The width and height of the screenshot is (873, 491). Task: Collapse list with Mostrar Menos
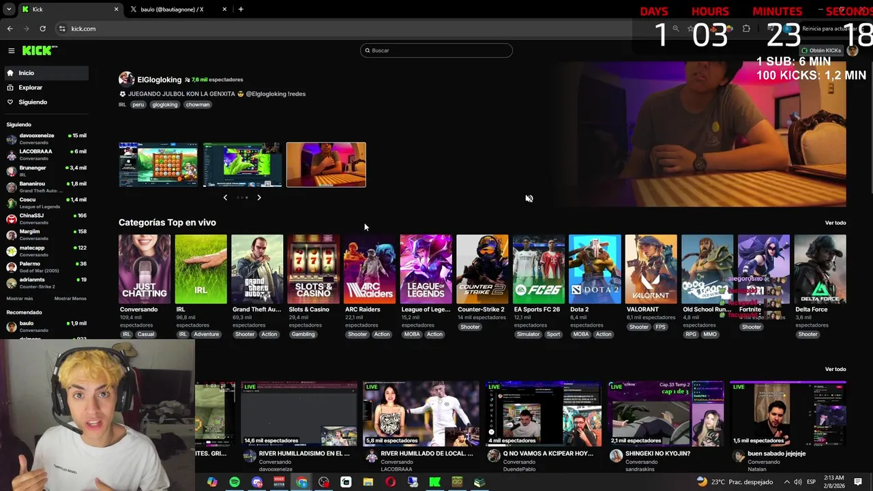(x=70, y=299)
